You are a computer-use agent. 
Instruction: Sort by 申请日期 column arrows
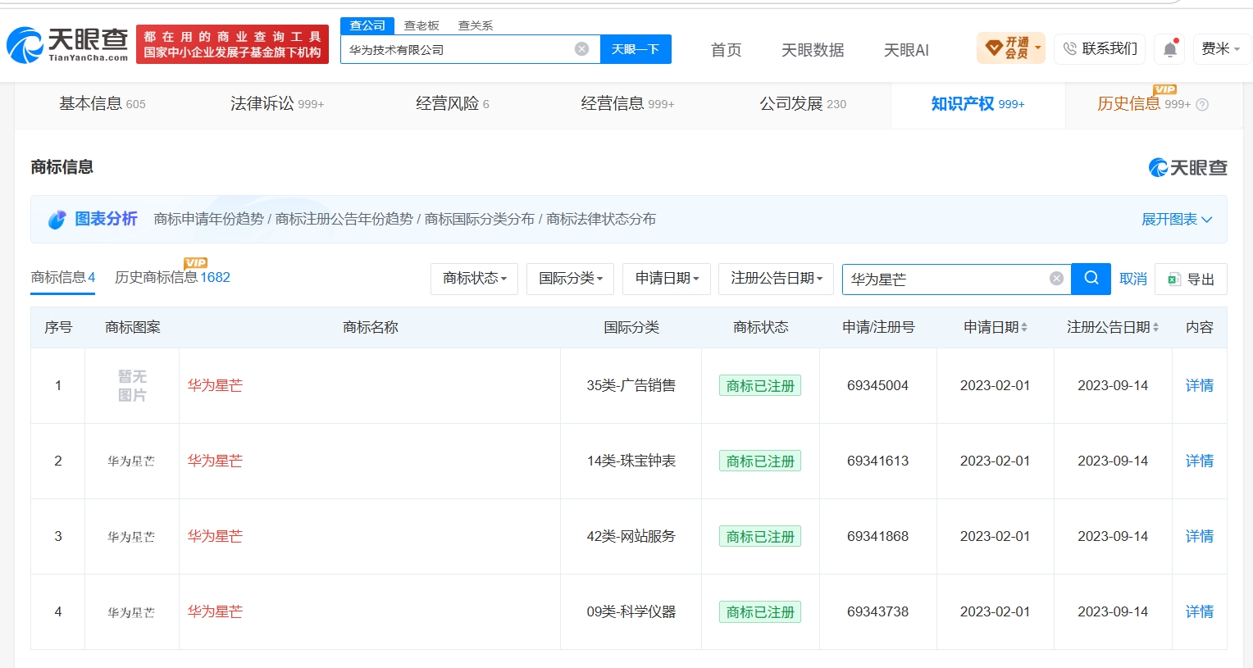[x=1024, y=328]
